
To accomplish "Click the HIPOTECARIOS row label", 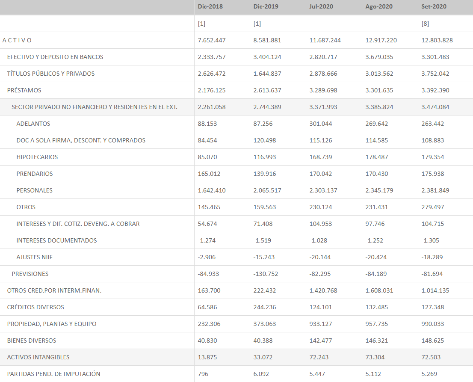I will [37, 157].
